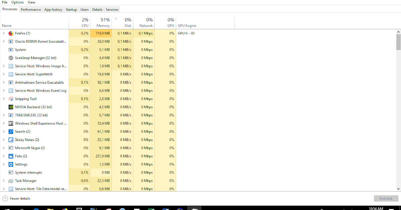Sort by the Disk column header

[122, 23]
